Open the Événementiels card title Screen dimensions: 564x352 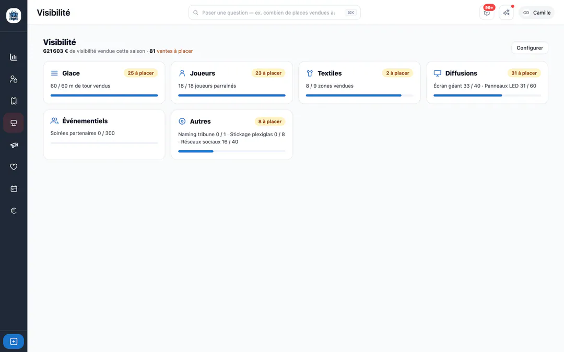coord(85,121)
